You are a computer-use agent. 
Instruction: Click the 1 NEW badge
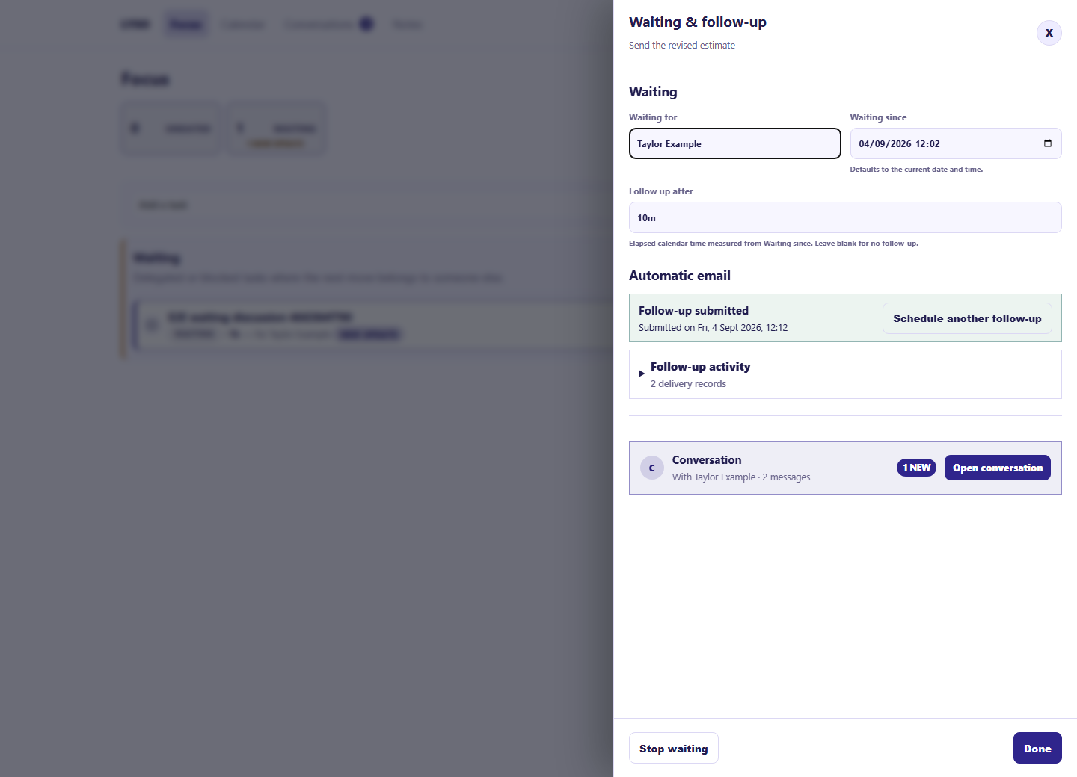pyautogui.click(x=916, y=468)
